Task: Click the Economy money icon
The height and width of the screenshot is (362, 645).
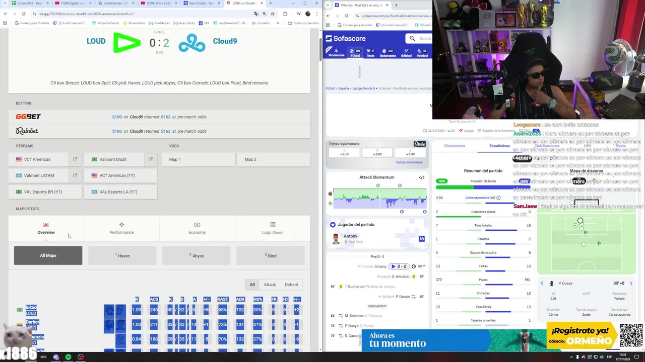Action: pyautogui.click(x=197, y=225)
